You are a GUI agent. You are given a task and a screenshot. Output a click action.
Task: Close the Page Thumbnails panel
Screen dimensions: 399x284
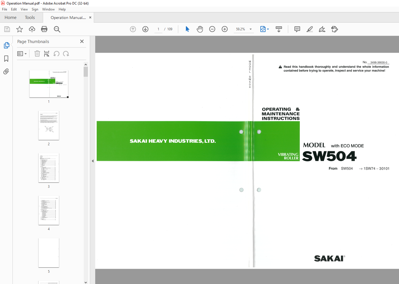tap(82, 41)
